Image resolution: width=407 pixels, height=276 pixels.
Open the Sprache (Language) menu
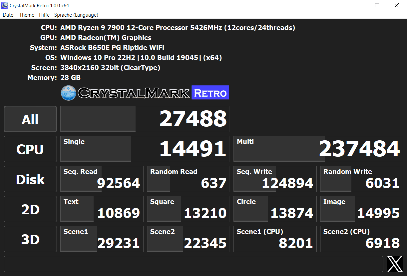click(x=76, y=15)
